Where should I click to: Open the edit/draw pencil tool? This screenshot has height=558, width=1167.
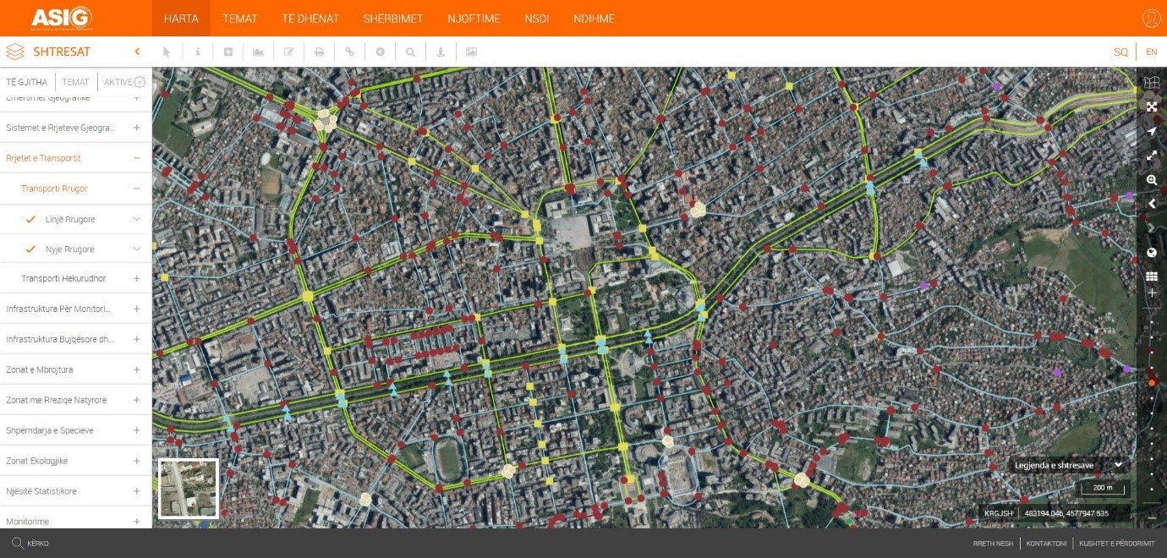coord(288,52)
